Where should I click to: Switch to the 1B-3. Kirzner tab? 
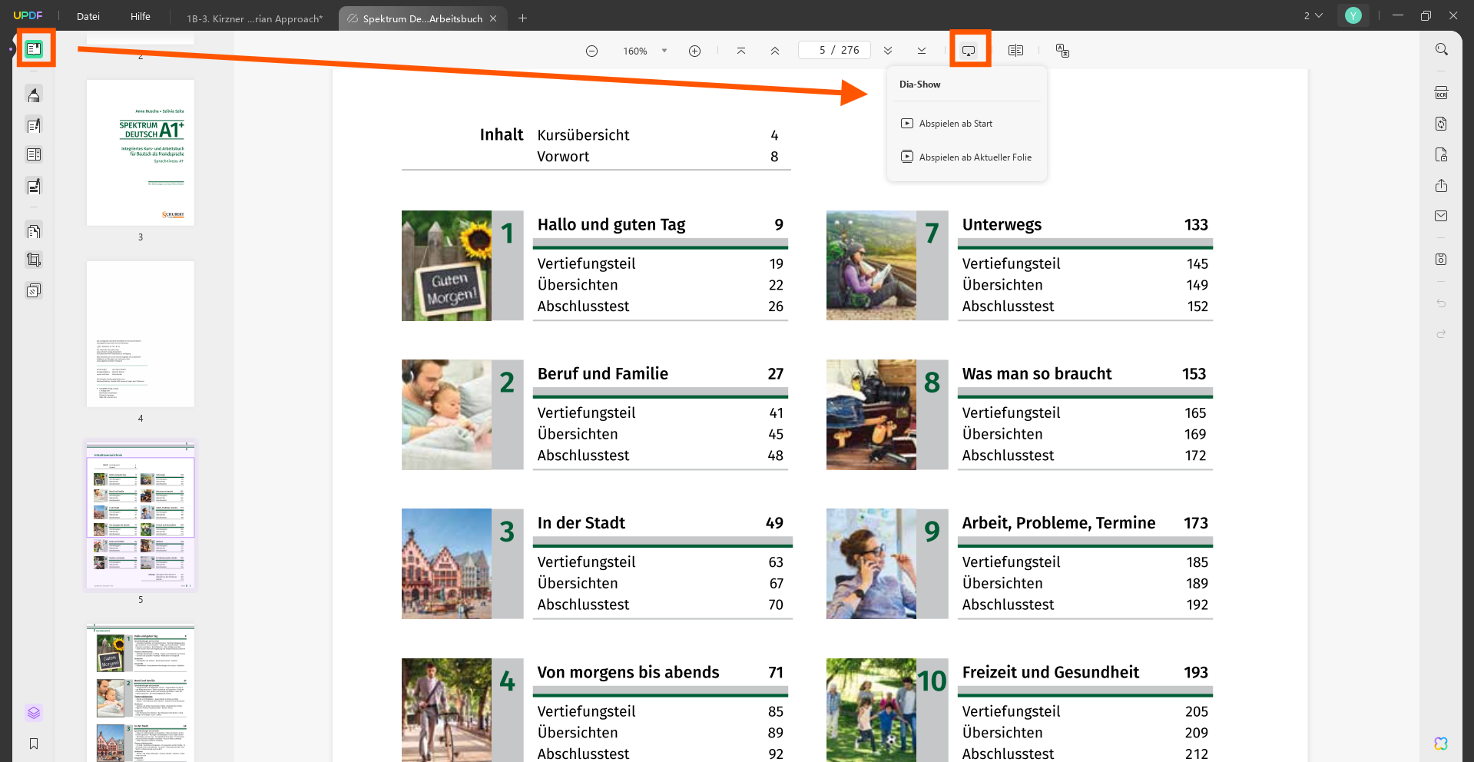[x=254, y=18]
